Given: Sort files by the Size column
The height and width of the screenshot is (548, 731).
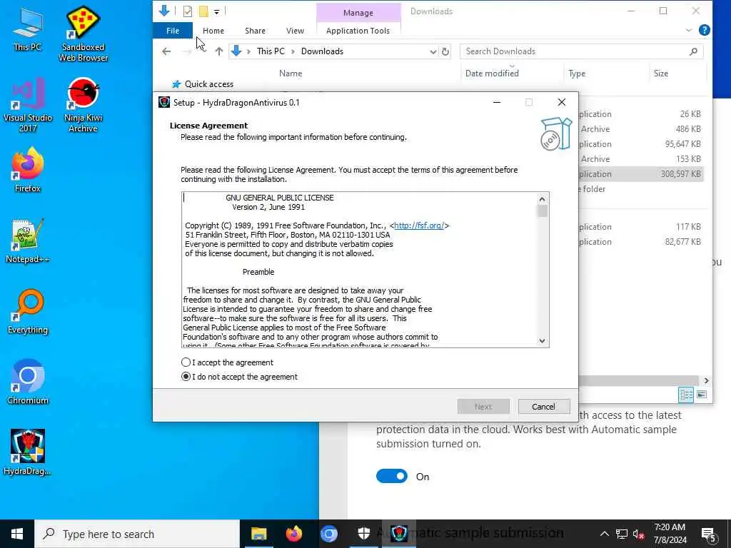Looking at the screenshot, I should (660, 73).
